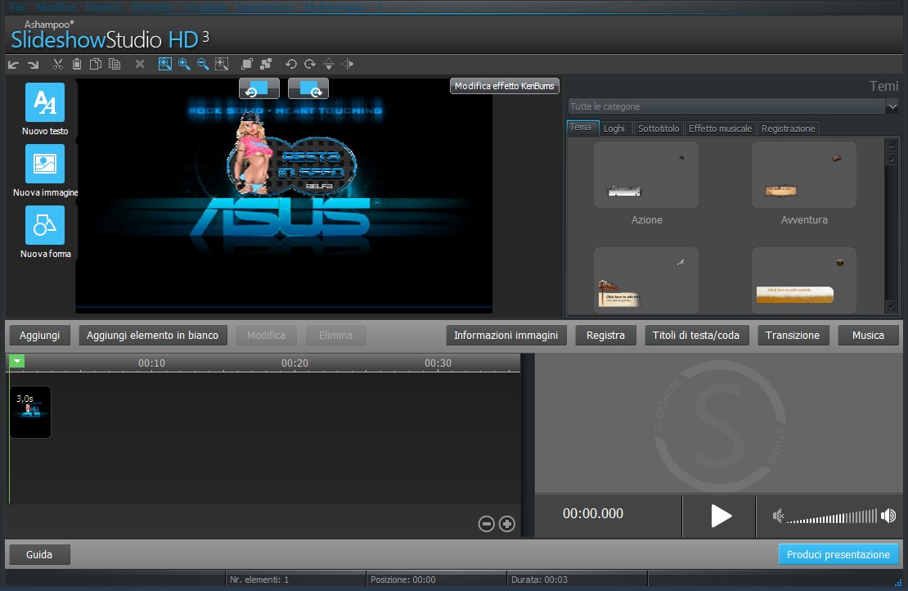Mute audio with the speaker-x icon

778,516
